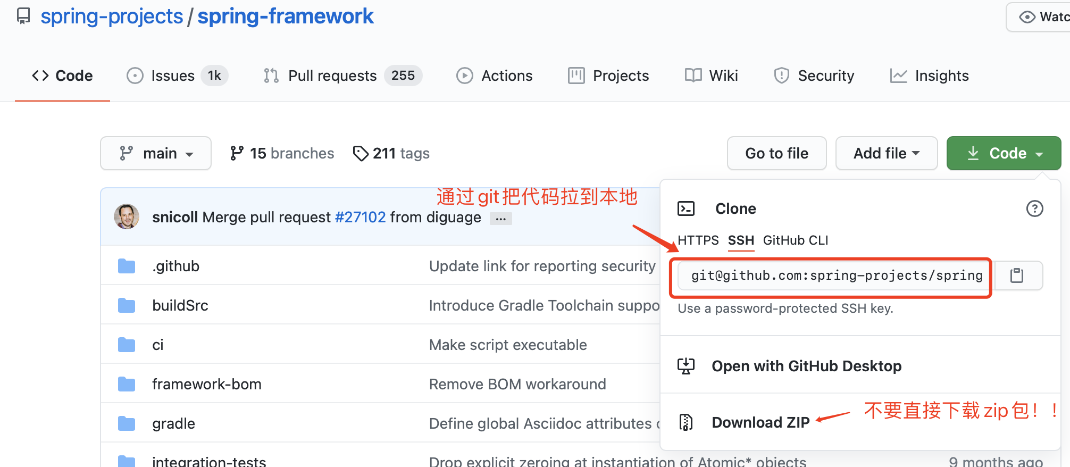Click the Pull requests merge icon
Image resolution: width=1070 pixels, height=467 pixels.
[x=271, y=76]
